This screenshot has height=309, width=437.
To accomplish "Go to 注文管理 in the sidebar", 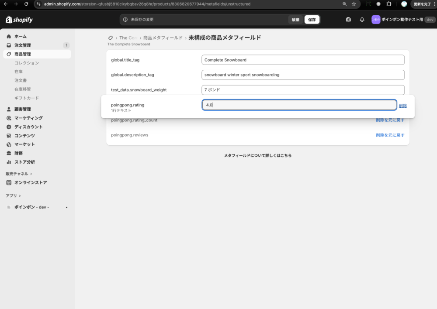I will [23, 45].
